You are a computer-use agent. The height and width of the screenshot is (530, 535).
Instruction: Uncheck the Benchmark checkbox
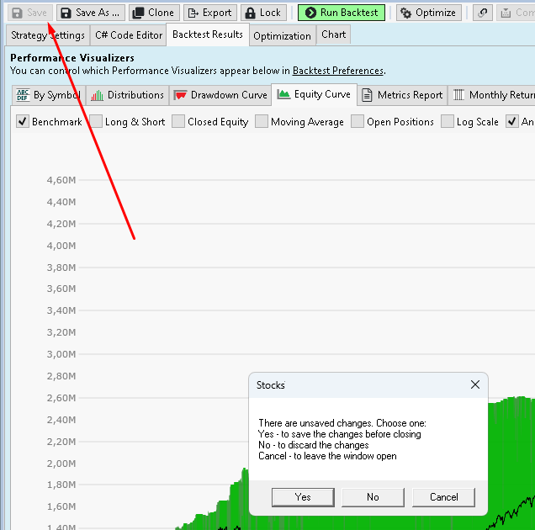pyautogui.click(x=23, y=122)
